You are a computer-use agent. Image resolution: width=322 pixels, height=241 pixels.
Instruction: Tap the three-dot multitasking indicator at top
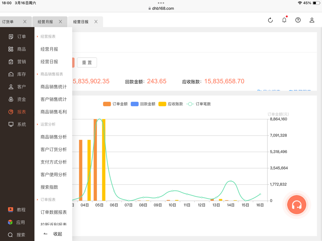tap(161, 3)
